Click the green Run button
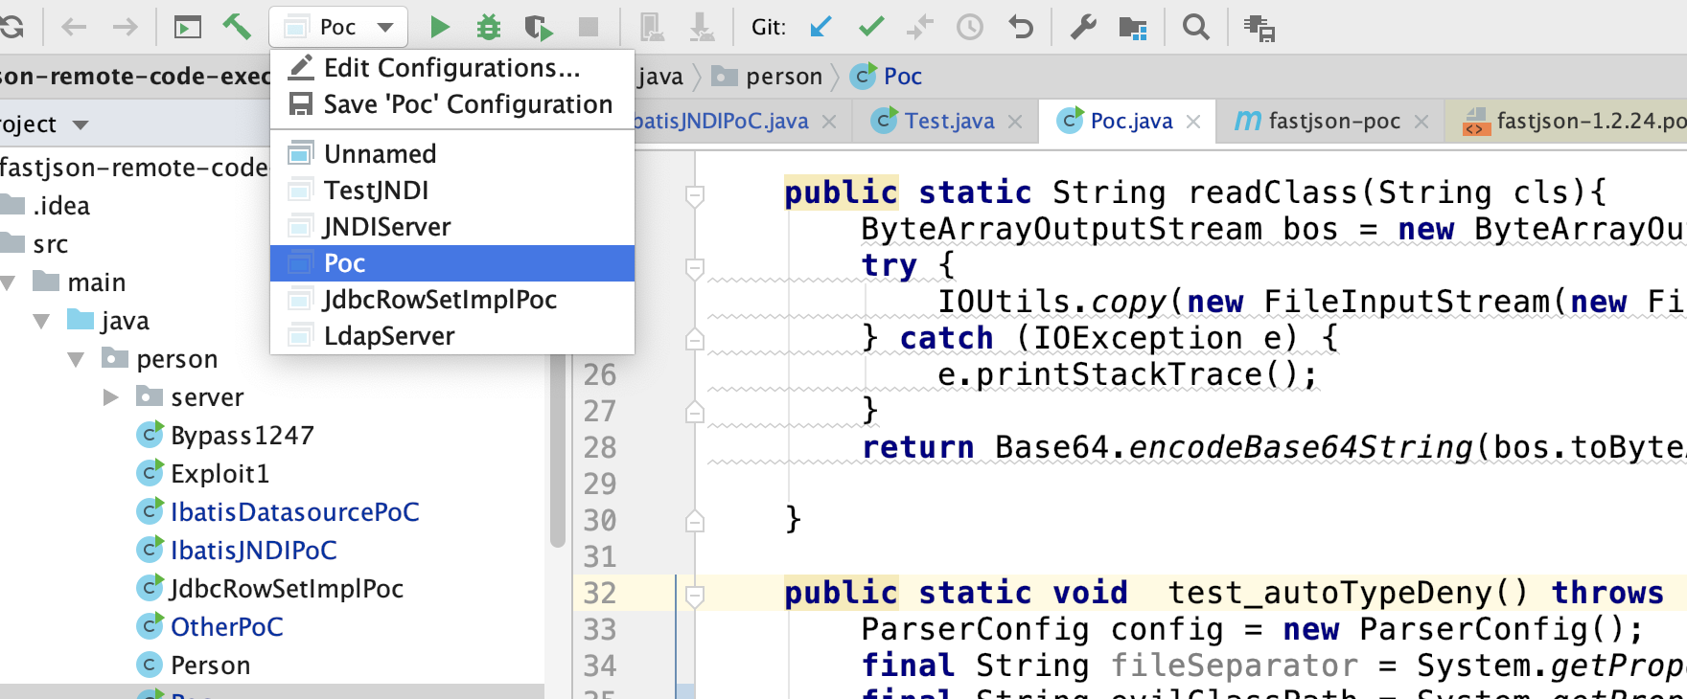 (440, 27)
